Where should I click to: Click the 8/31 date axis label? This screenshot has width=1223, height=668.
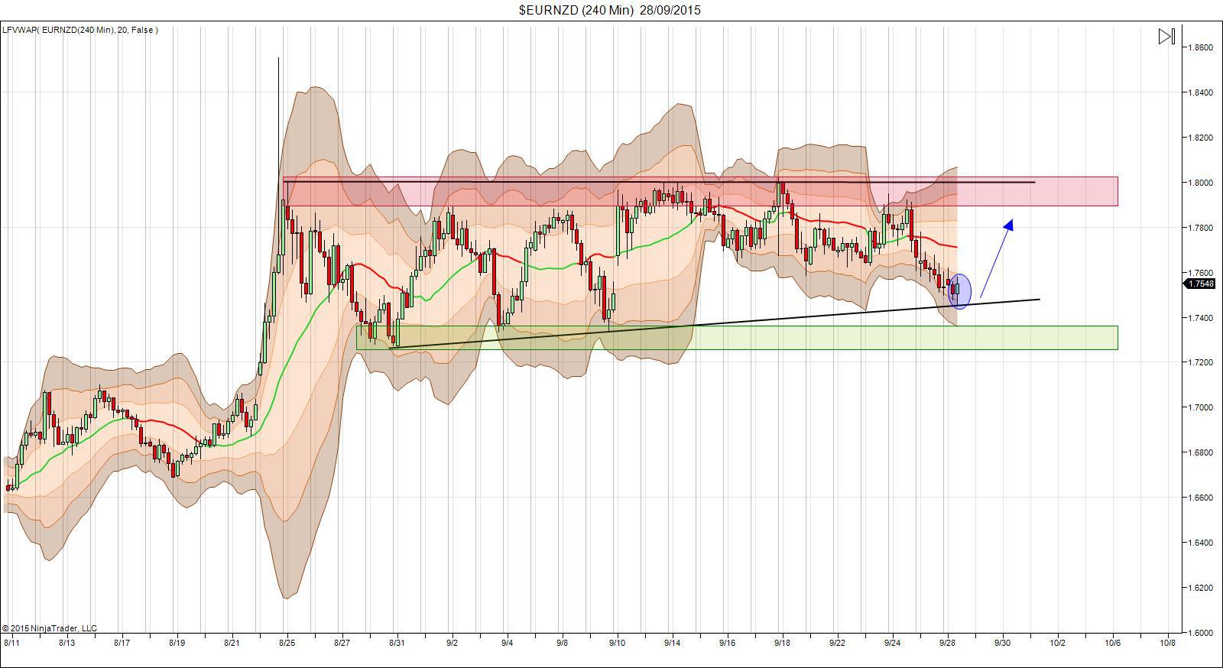[397, 643]
